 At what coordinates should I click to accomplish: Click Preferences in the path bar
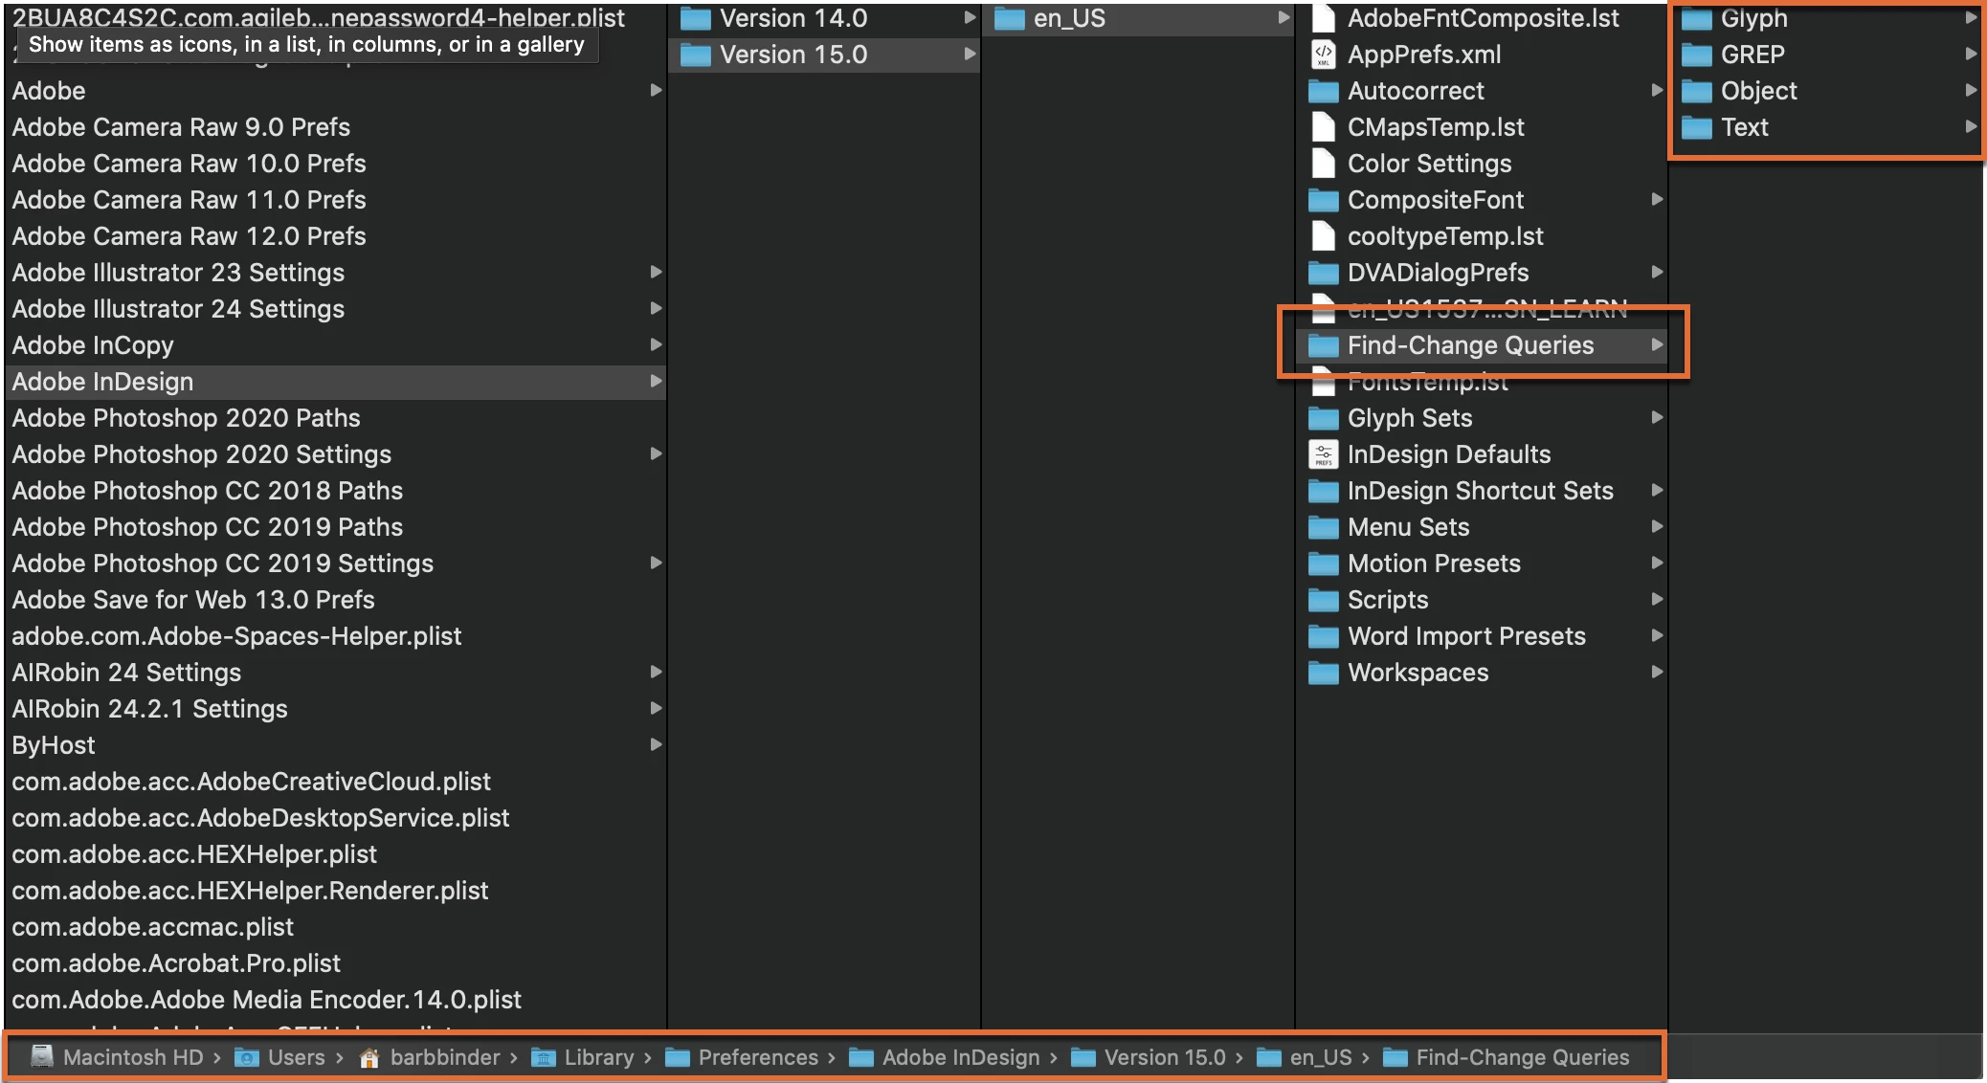(x=757, y=1057)
